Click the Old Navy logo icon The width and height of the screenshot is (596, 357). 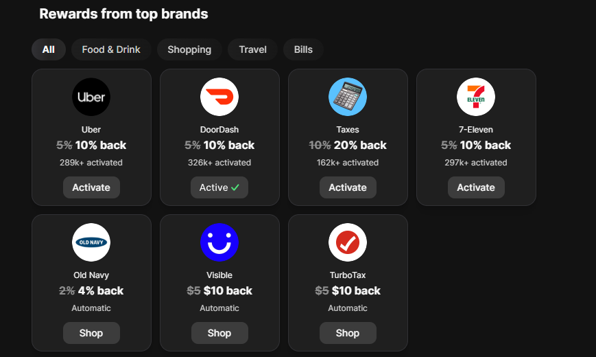click(x=91, y=242)
